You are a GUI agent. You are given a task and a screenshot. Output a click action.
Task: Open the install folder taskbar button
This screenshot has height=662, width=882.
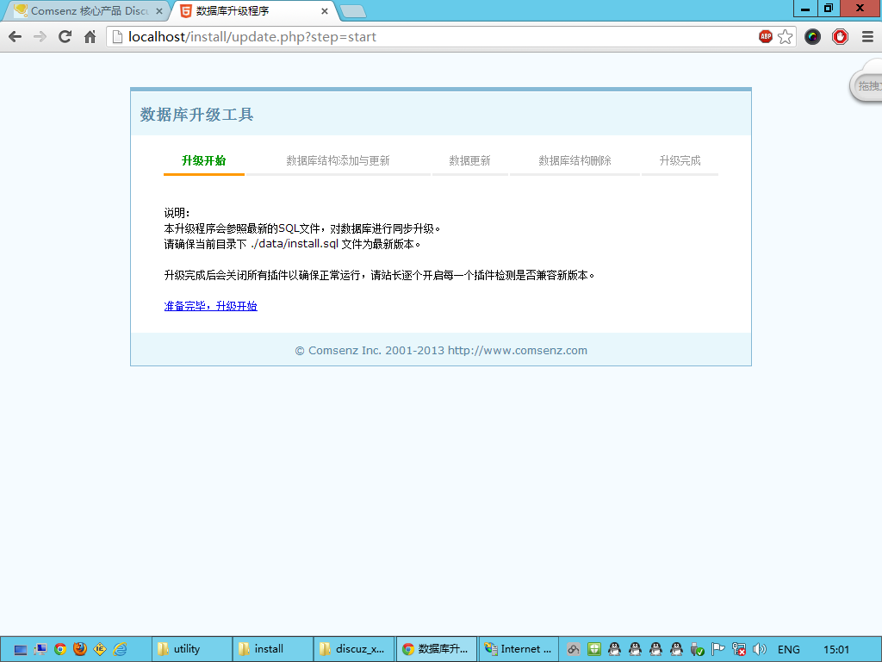click(x=273, y=649)
